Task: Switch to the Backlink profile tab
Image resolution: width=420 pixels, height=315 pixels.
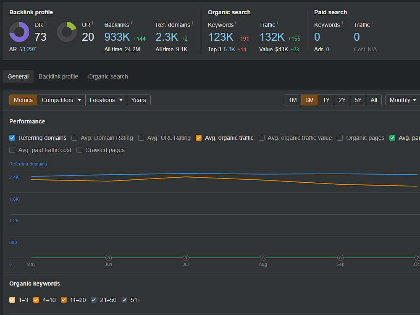Action: pyautogui.click(x=58, y=76)
